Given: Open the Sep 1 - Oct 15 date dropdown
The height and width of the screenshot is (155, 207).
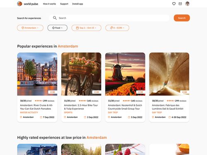Looking at the screenshot, I should [x=87, y=28].
